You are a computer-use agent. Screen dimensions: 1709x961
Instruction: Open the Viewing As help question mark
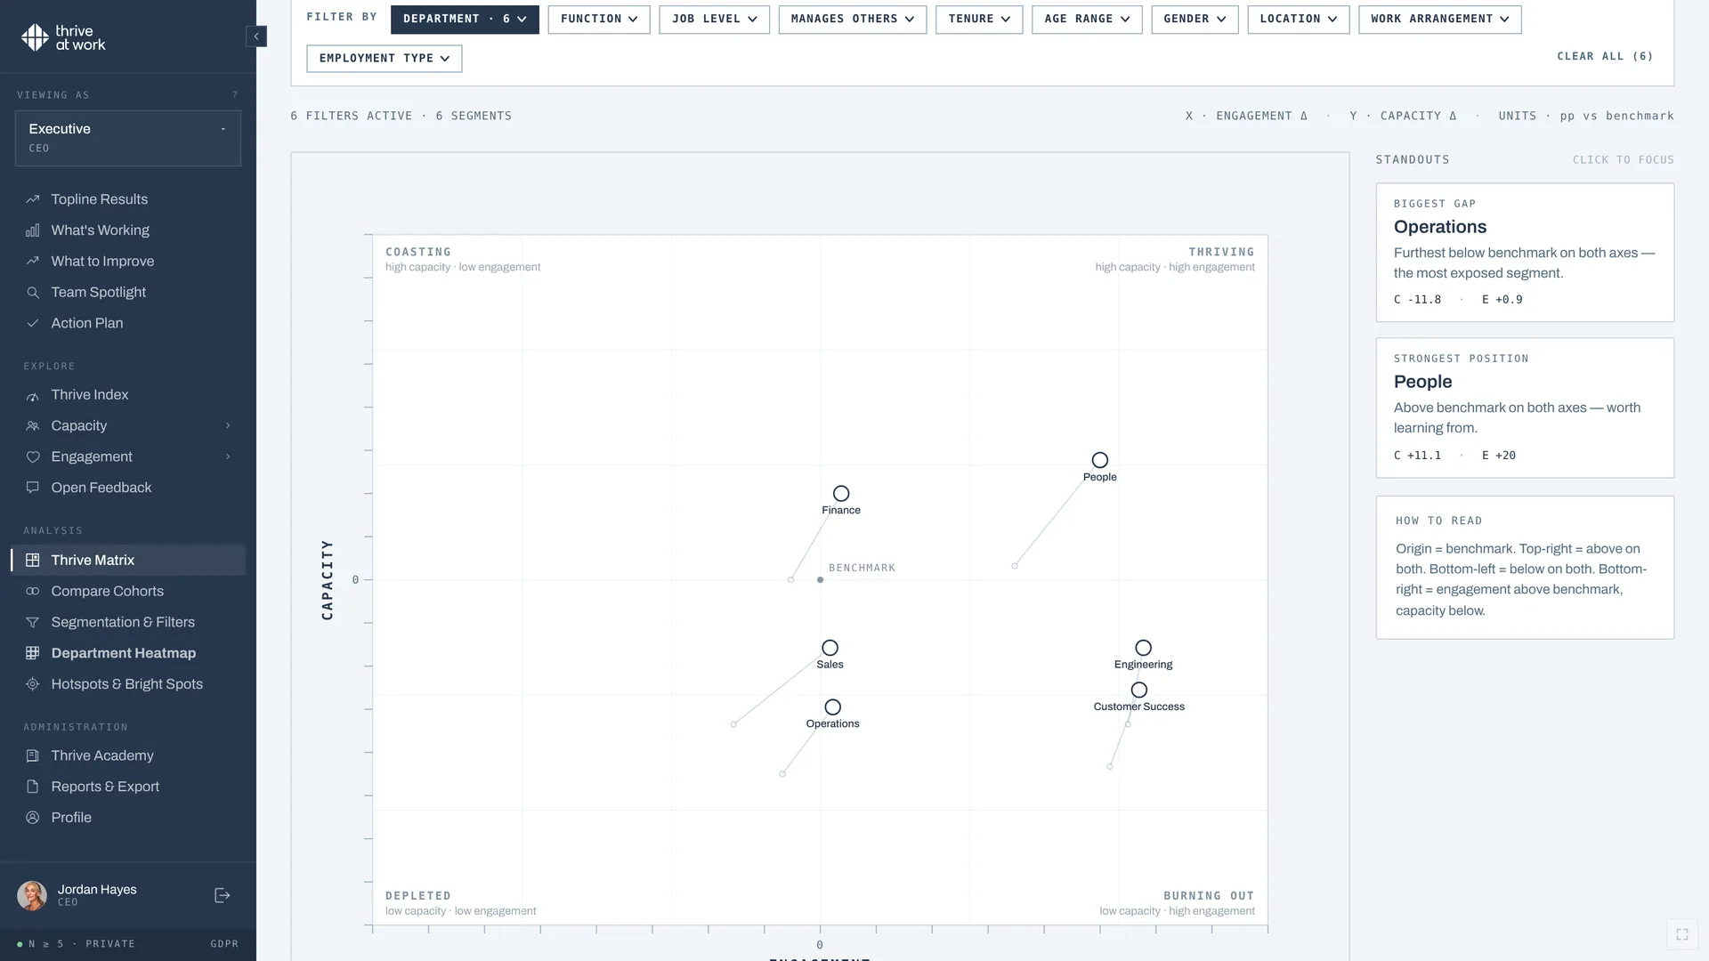235,95
